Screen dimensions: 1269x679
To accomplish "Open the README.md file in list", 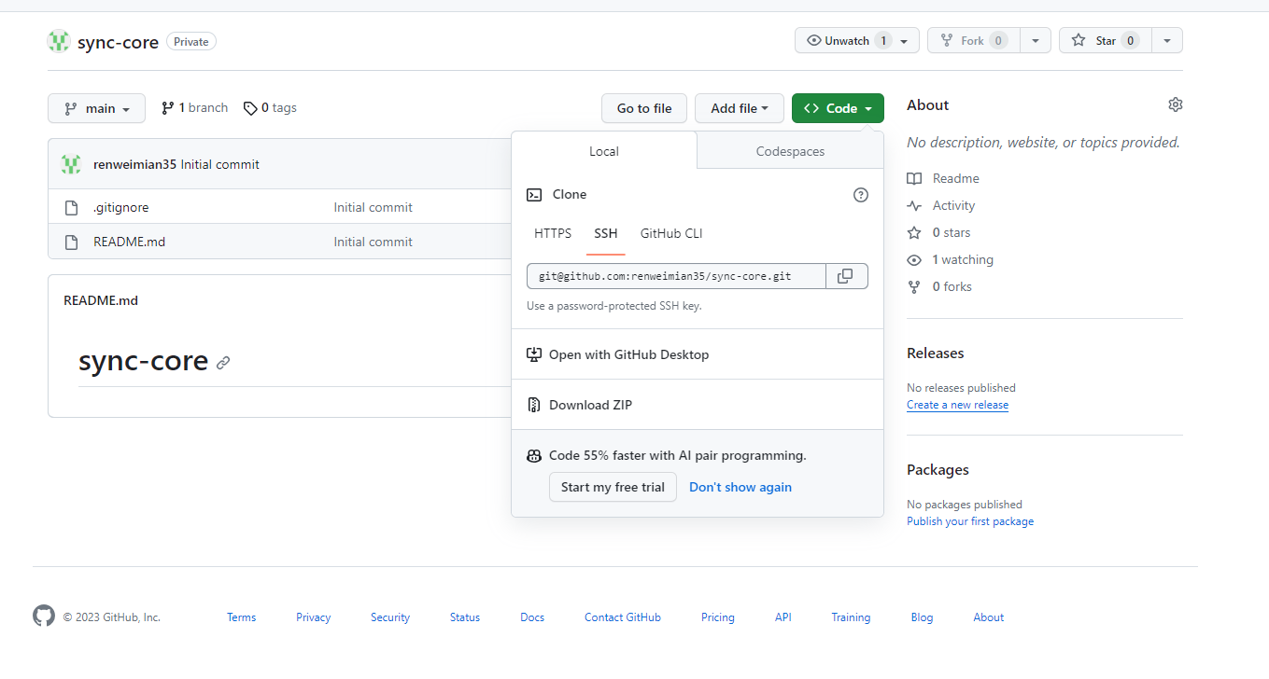I will pyautogui.click(x=129, y=242).
